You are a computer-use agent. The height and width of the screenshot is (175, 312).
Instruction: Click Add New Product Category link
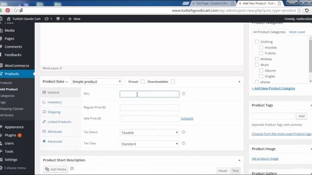click(x=273, y=88)
